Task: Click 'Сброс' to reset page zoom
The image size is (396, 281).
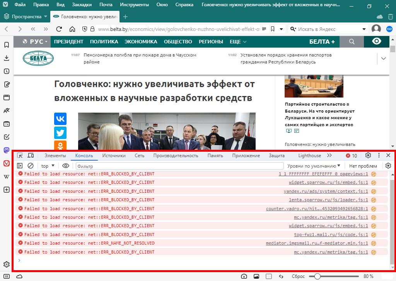Action: [299, 276]
